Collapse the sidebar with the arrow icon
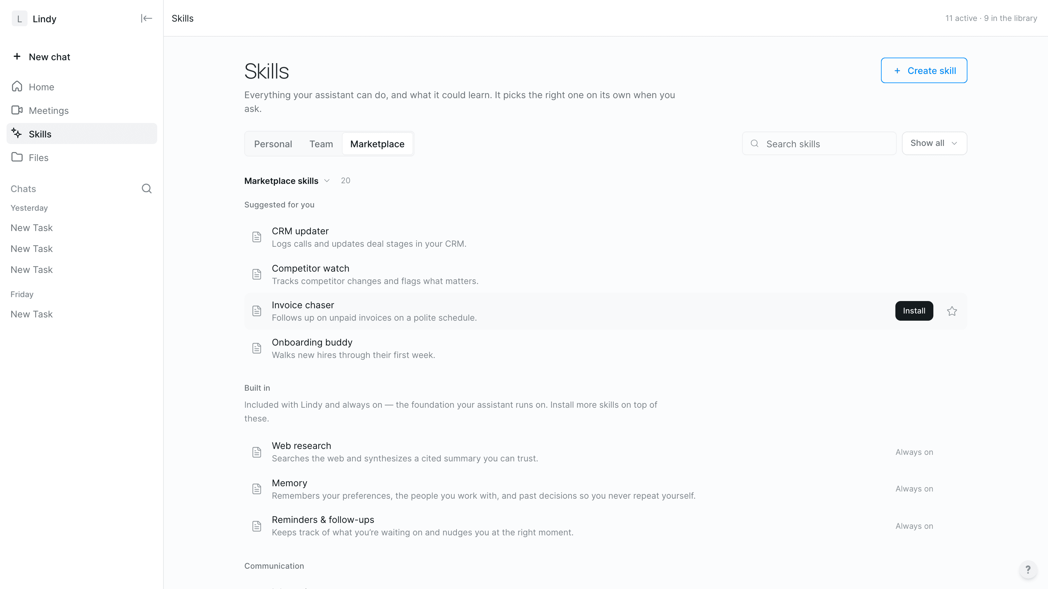Viewport: 1048px width, 589px height. click(146, 18)
